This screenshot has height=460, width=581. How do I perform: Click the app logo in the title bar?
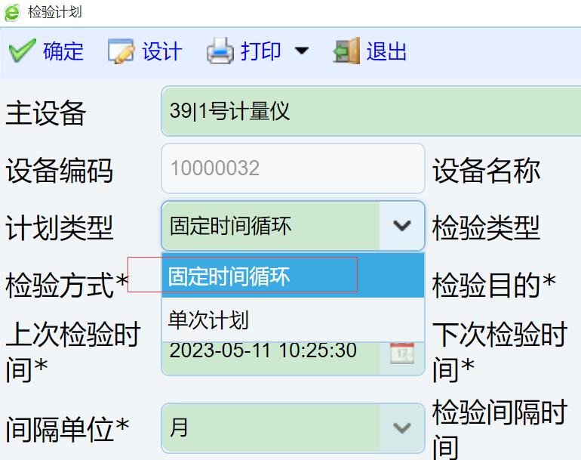click(x=12, y=12)
